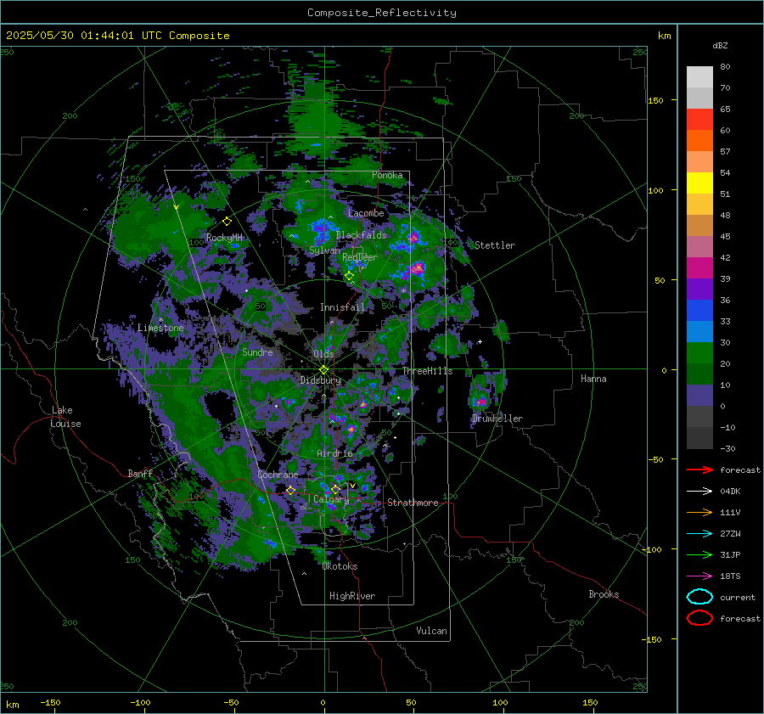Click the -150 tick on bottom axis
The width and height of the screenshot is (764, 714).
[50, 702]
